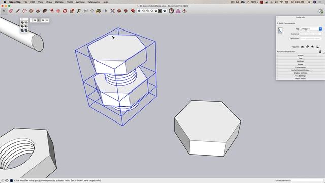Click the Measurements input box

pos(307,181)
